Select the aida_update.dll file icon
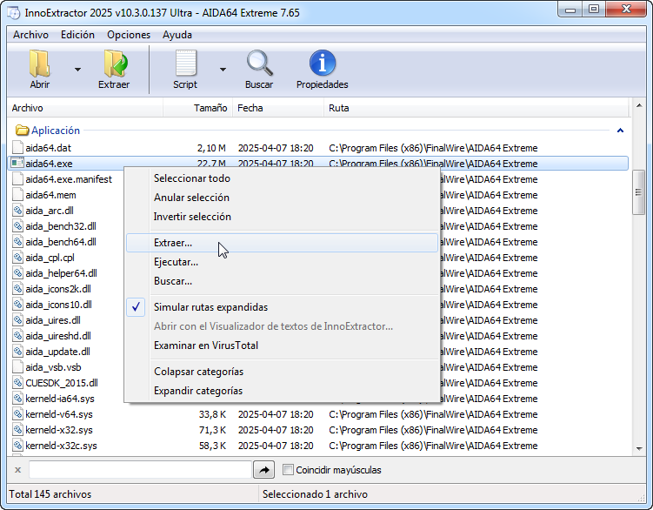Viewport: 653px width, 510px height. click(x=17, y=352)
